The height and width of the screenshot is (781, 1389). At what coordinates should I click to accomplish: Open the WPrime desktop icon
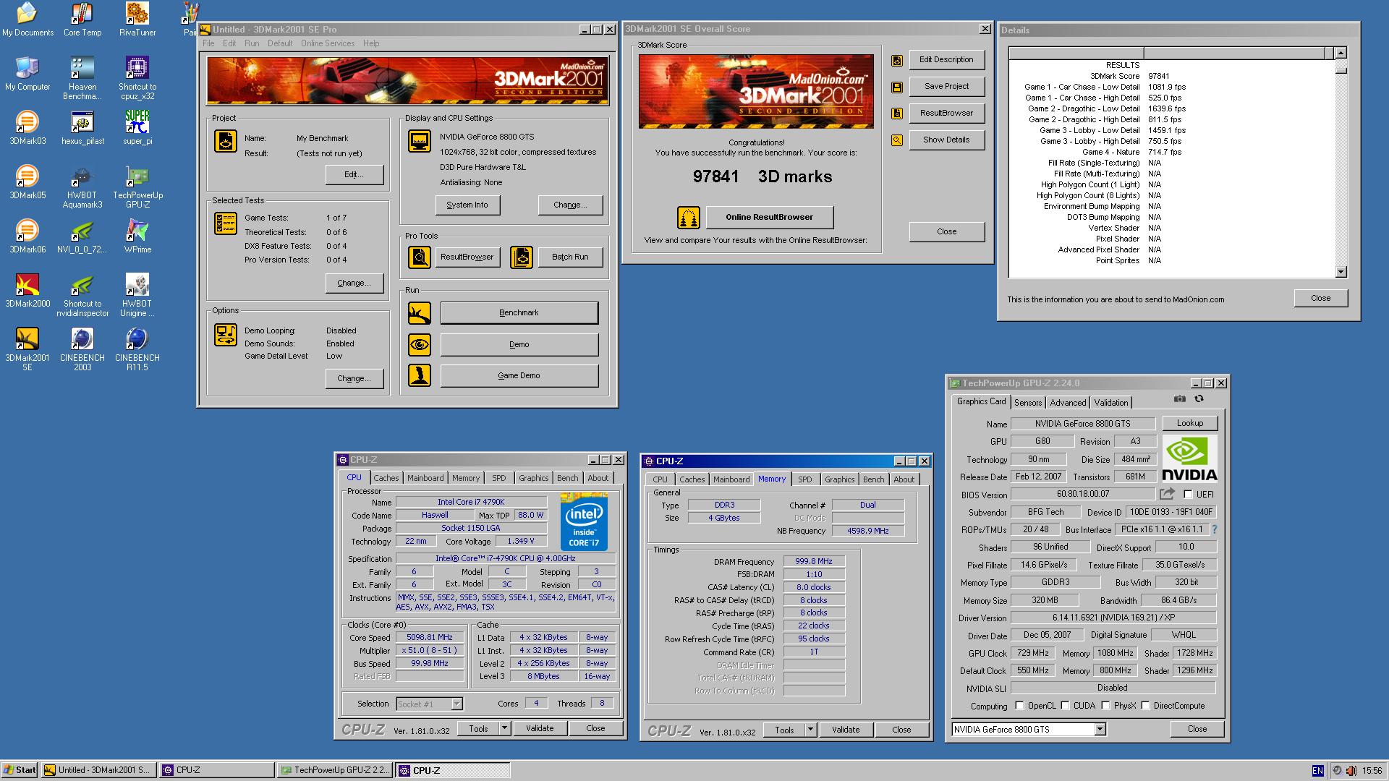click(137, 236)
